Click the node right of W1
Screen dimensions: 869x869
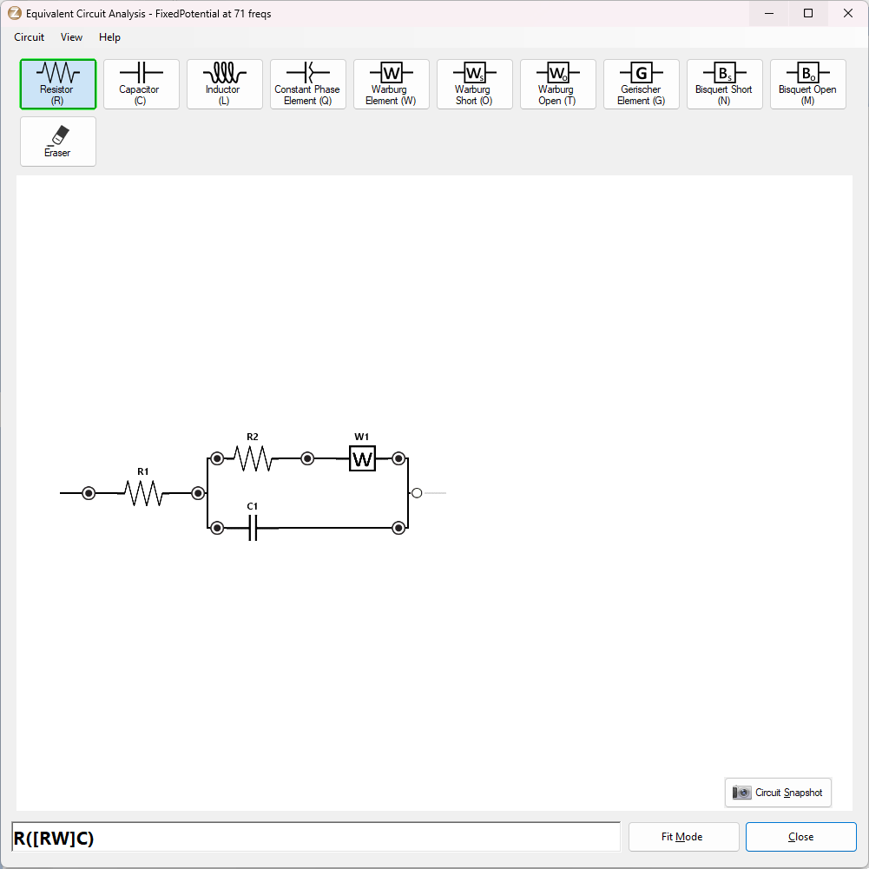398,458
